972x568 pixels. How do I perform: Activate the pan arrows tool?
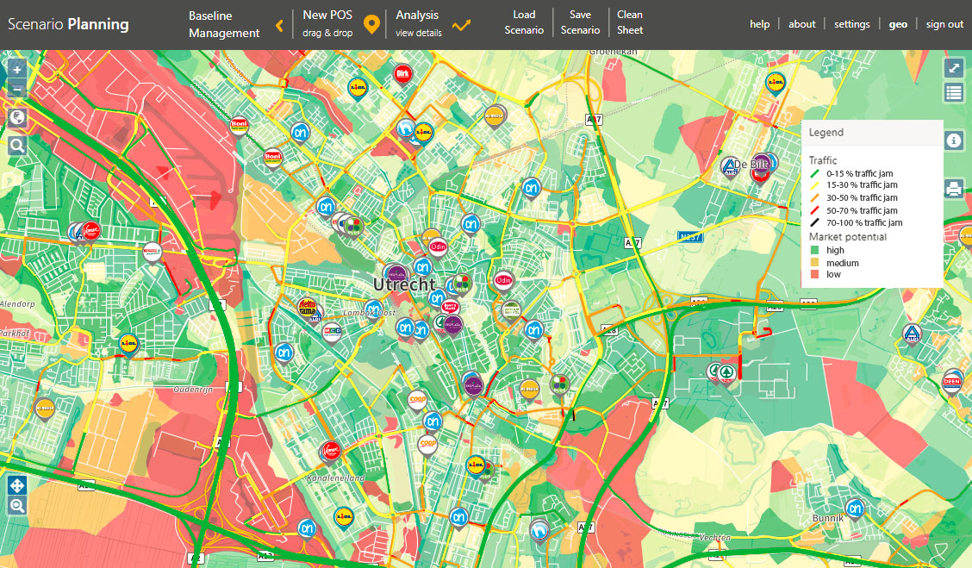click(16, 485)
